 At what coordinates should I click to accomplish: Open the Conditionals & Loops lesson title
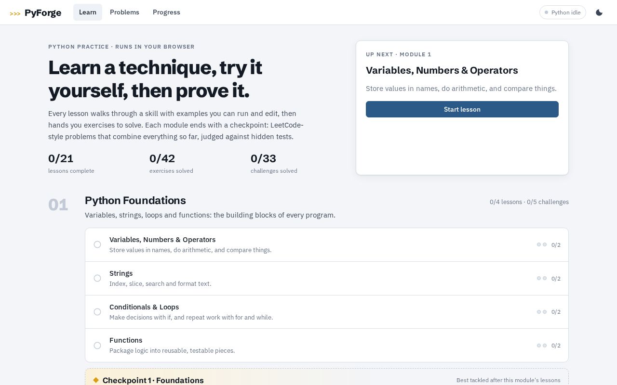pos(144,307)
